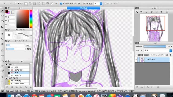Select the text tool
The image size is (173, 97).
[x=2, y=77]
